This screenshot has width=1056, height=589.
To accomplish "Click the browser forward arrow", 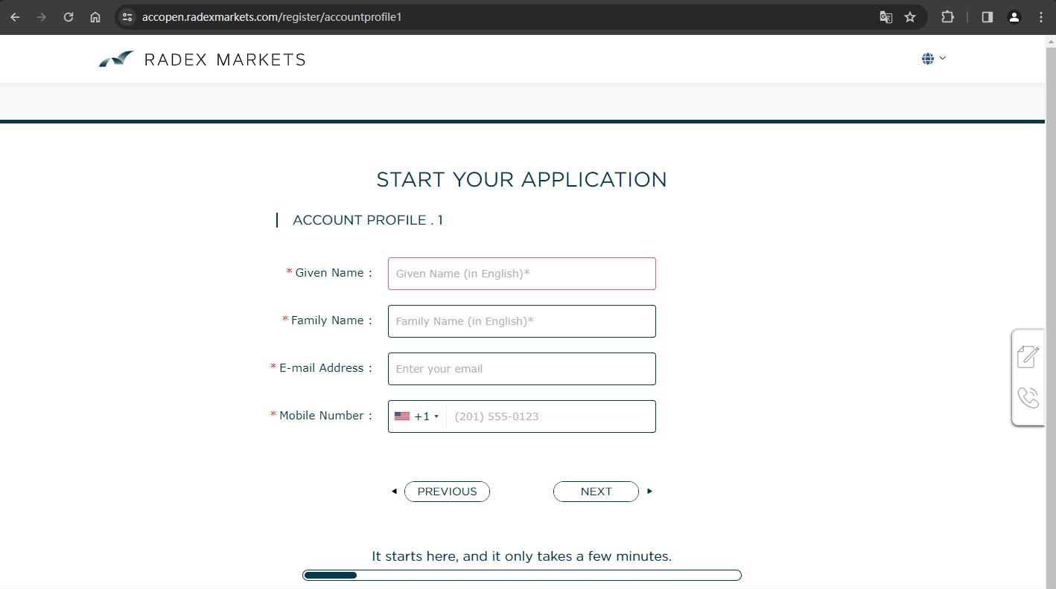I will click(42, 16).
